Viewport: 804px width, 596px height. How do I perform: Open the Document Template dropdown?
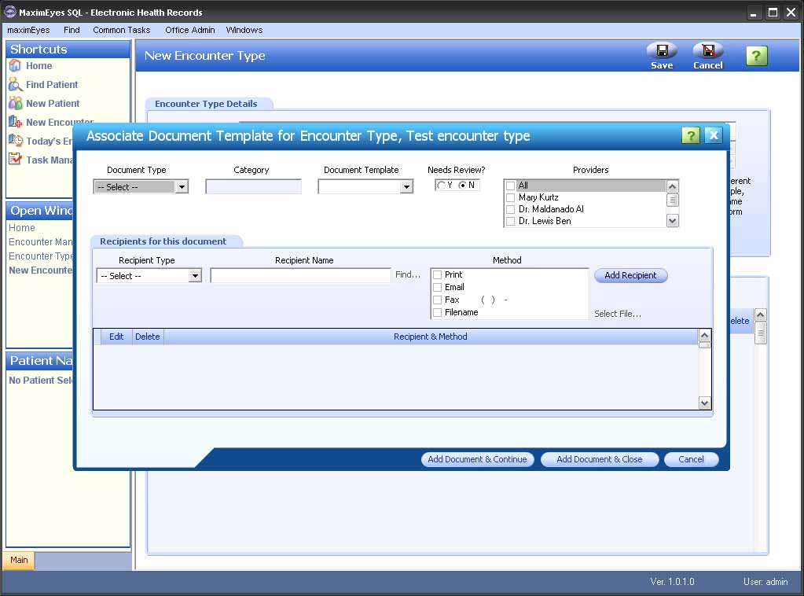coord(406,187)
